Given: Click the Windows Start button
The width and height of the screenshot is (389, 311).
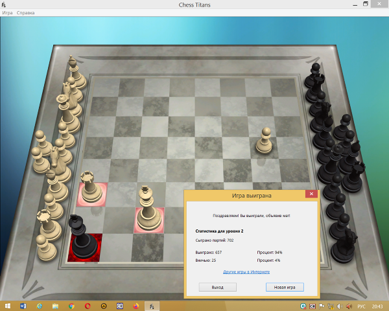Looking at the screenshot, I should (x=7, y=305).
